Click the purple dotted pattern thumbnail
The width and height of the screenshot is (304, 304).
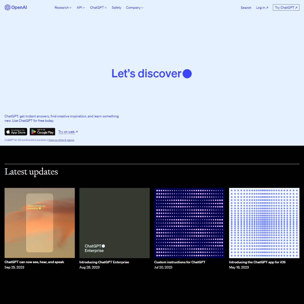(189, 223)
